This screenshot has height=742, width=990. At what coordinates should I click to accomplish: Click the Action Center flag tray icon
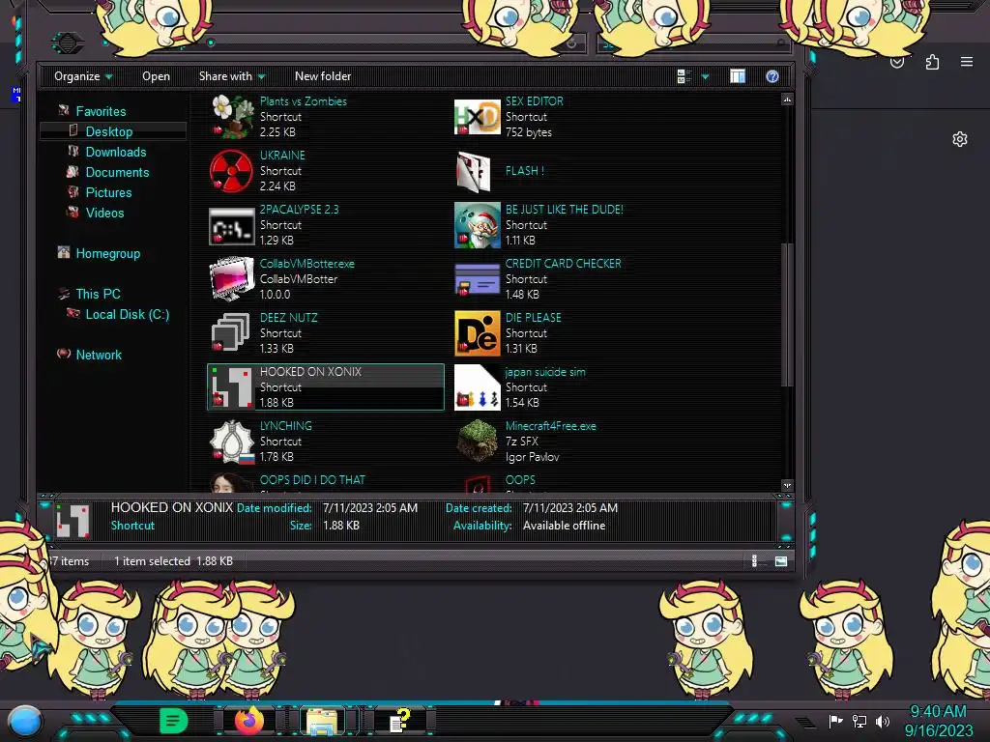(835, 721)
